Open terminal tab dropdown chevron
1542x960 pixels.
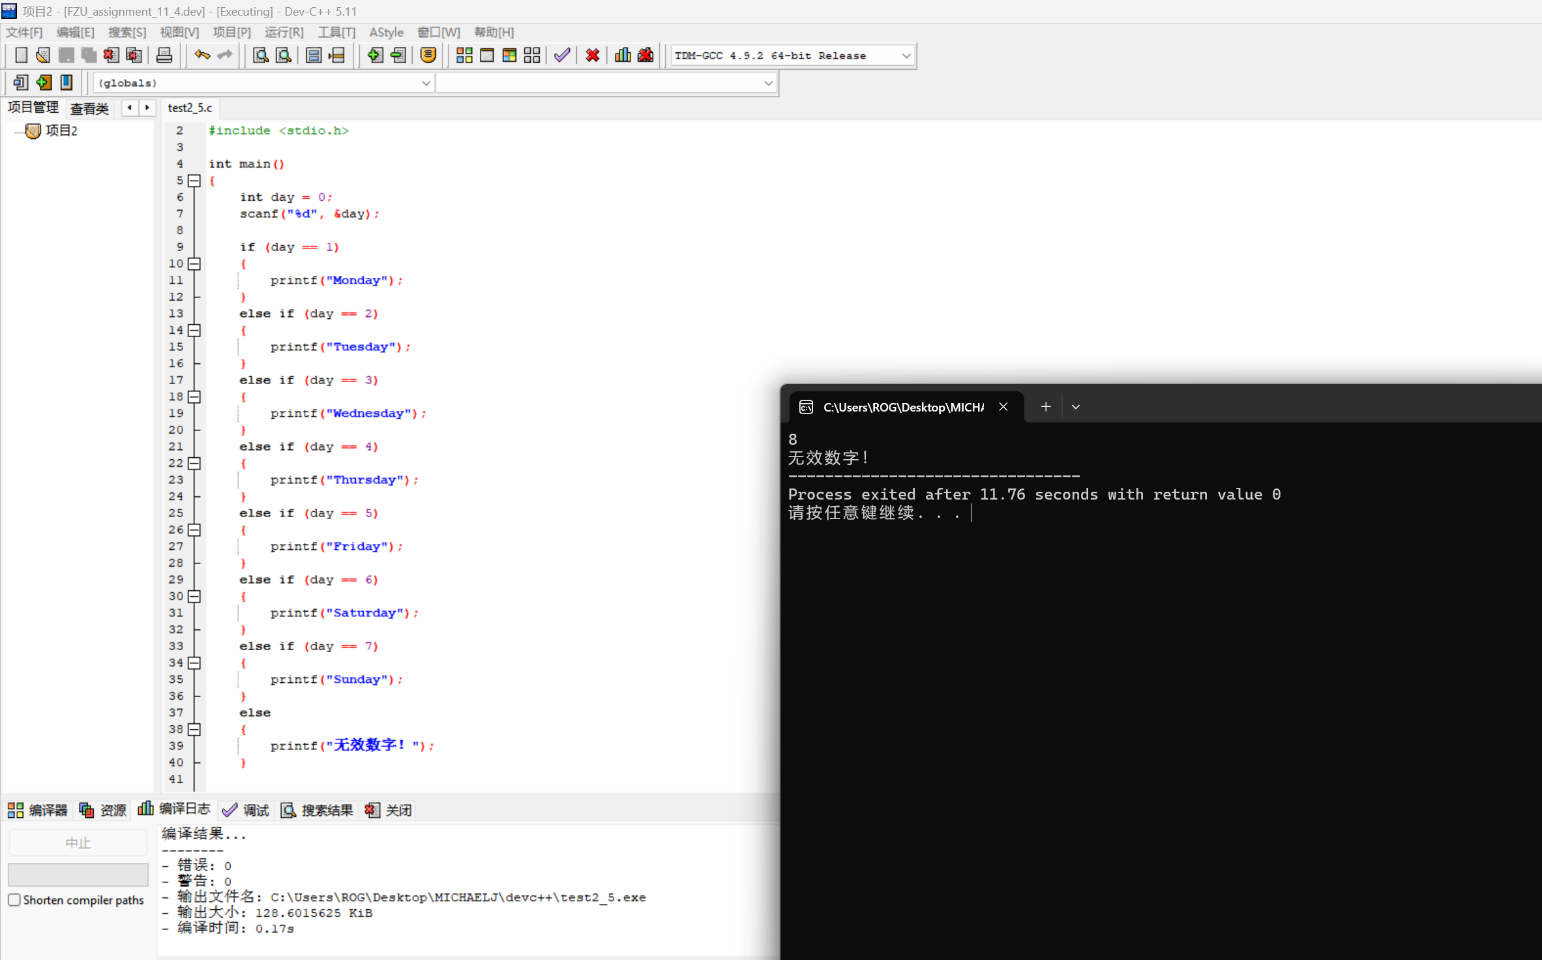pos(1076,407)
